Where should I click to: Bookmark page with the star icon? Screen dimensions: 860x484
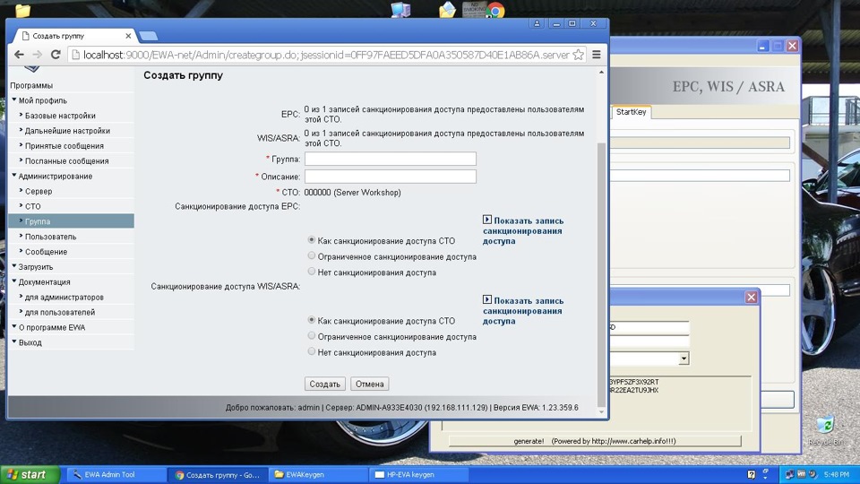(x=578, y=55)
